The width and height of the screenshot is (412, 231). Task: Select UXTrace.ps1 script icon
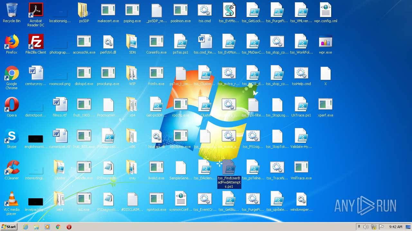pyautogui.click(x=301, y=107)
